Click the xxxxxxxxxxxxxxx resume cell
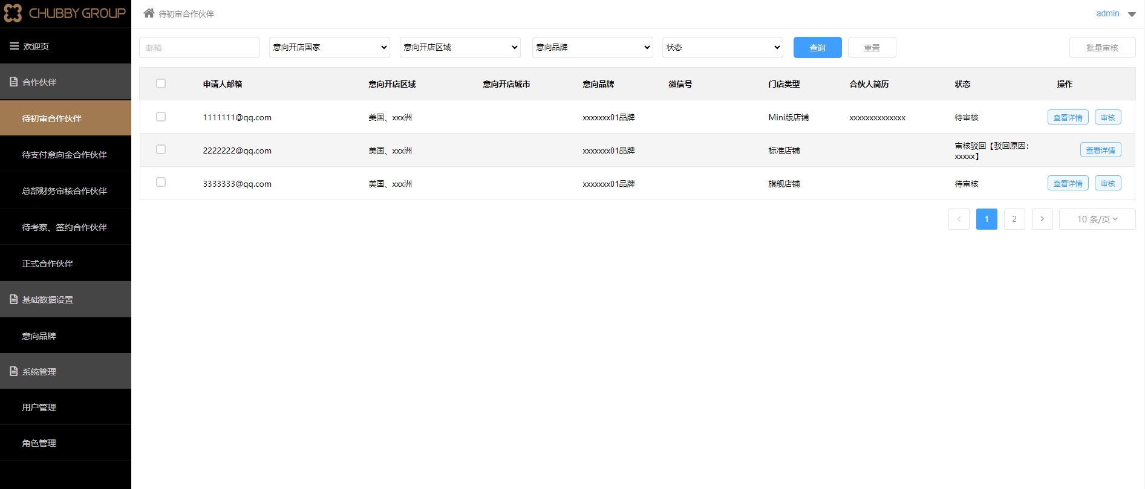The image size is (1145, 489). tap(878, 118)
